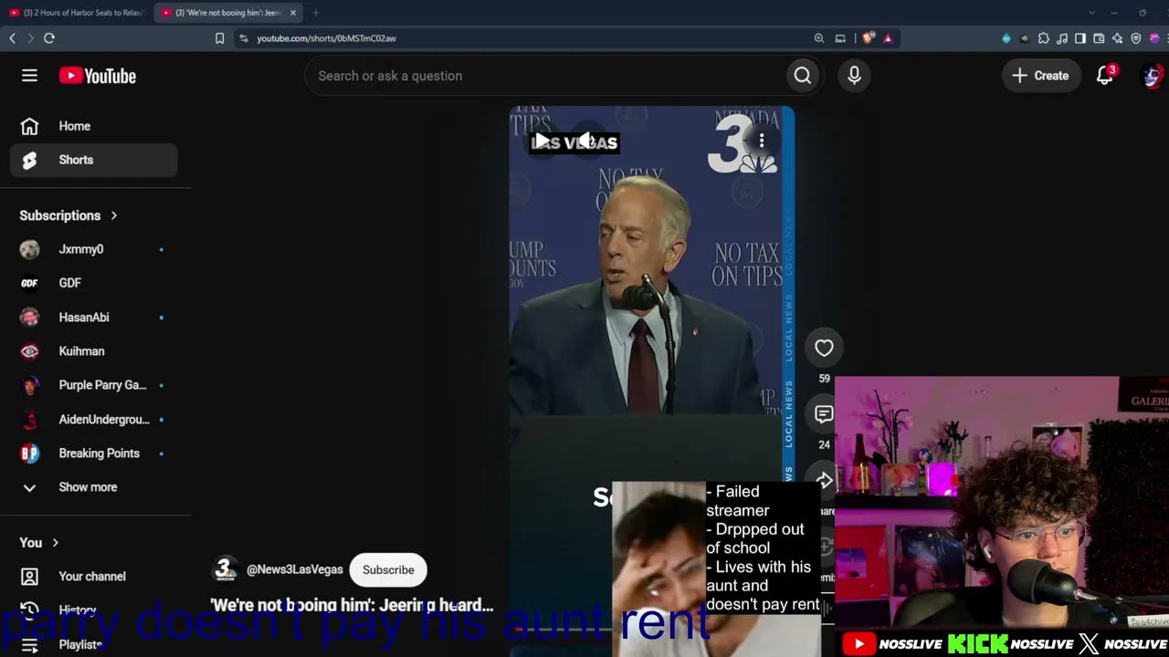This screenshot has width=1169, height=657.
Task: Focus the YouTube search box
Action: 544,76
